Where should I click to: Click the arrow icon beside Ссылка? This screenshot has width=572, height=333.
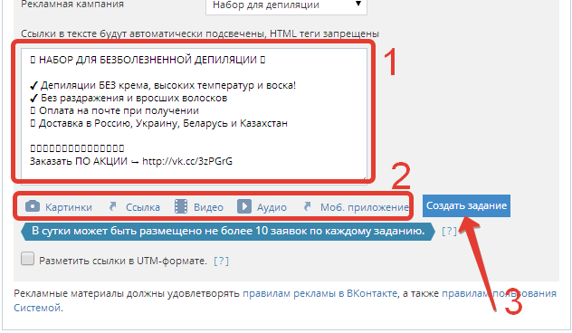[x=113, y=207]
